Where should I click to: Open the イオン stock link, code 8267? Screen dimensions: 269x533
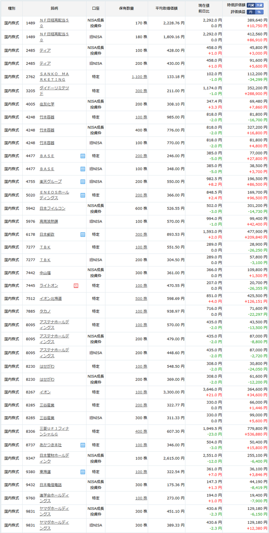(x=45, y=392)
